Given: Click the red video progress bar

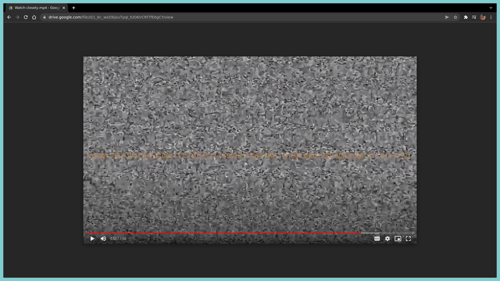Looking at the screenshot, I should [223, 233].
